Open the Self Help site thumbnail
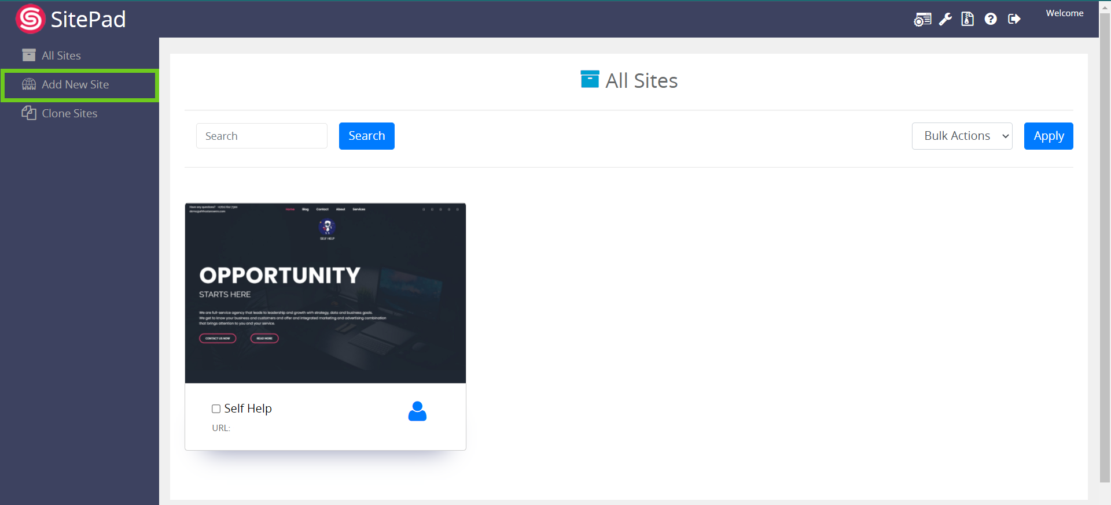Viewport: 1111px width, 505px height. (x=325, y=293)
